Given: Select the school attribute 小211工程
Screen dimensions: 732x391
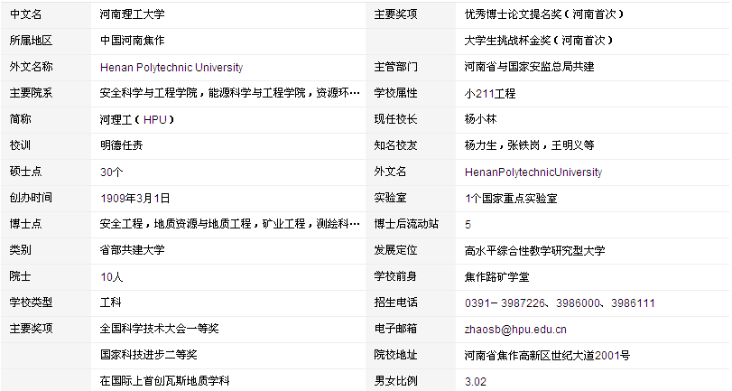Looking at the screenshot, I should [490, 93].
